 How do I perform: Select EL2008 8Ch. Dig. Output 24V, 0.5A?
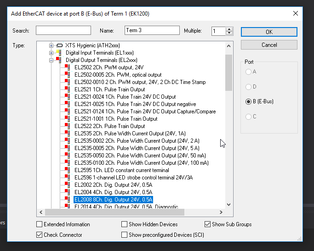coord(114,200)
